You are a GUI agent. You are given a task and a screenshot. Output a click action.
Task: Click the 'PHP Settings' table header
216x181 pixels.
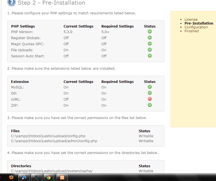(23, 26)
